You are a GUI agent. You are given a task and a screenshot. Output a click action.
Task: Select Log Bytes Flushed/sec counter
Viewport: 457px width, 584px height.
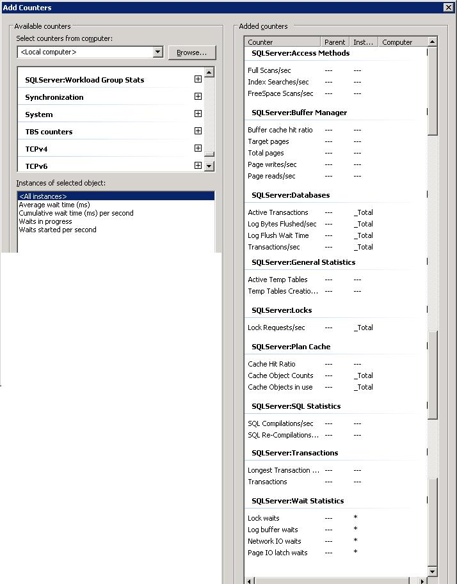point(282,225)
